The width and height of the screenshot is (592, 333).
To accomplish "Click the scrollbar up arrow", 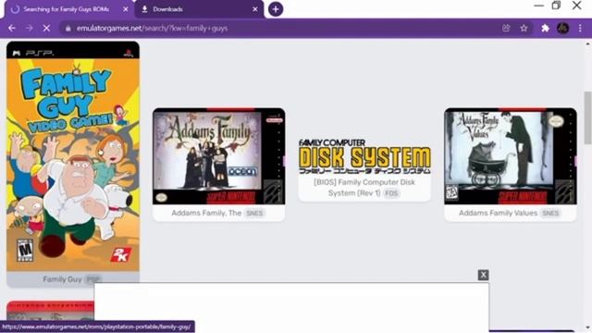I will tap(587, 44).
